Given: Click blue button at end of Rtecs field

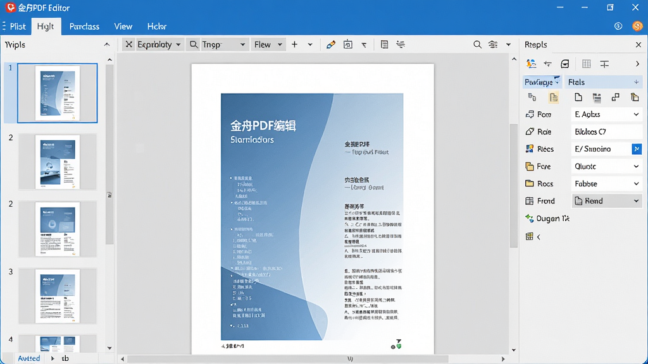Looking at the screenshot, I should [637, 149].
